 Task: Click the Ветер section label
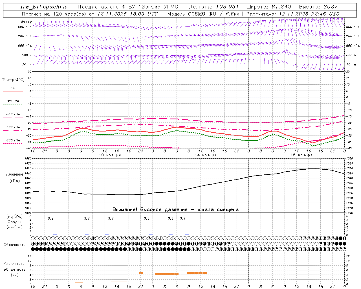(x=26, y=21)
